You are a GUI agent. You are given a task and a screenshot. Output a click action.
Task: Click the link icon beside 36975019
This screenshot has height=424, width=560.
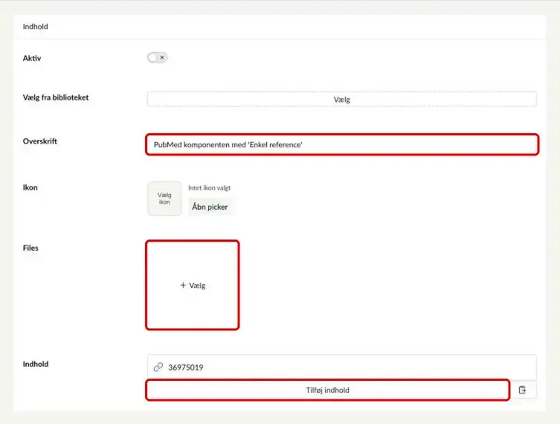(158, 367)
